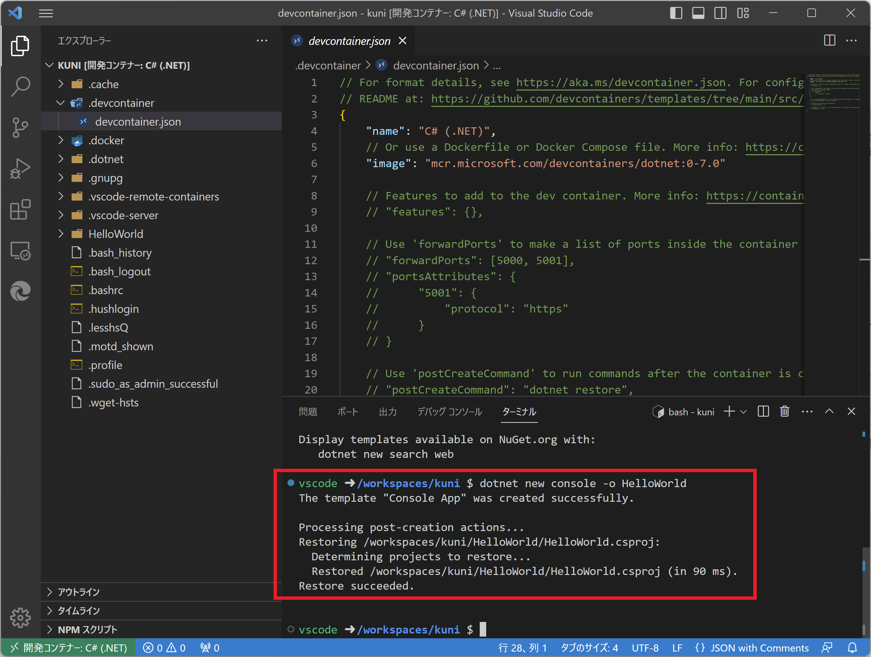Screen dimensions: 871x657
Task: Show errors and warnings in status bar
Action: pos(164,648)
